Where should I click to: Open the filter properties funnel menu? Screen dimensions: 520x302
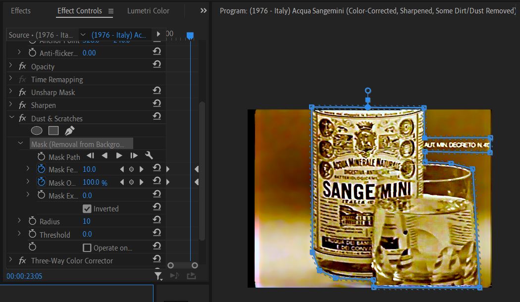[x=158, y=276]
